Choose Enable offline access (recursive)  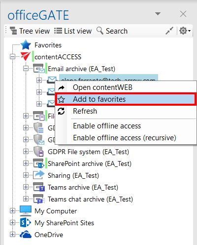pyautogui.click(x=126, y=138)
